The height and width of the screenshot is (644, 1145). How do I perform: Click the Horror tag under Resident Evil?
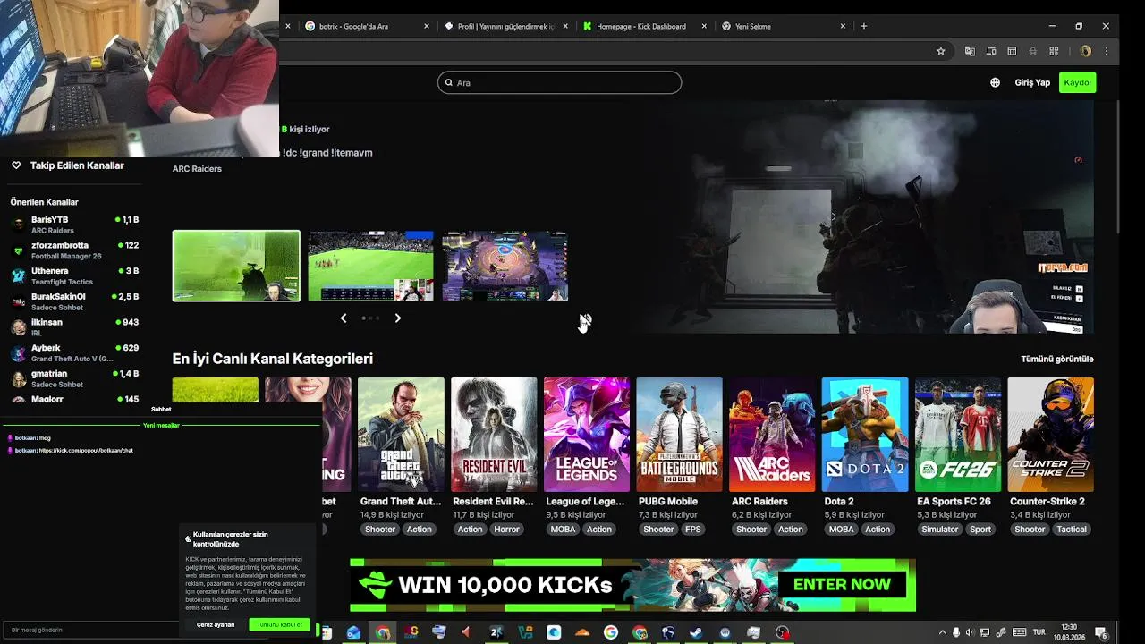click(x=506, y=530)
